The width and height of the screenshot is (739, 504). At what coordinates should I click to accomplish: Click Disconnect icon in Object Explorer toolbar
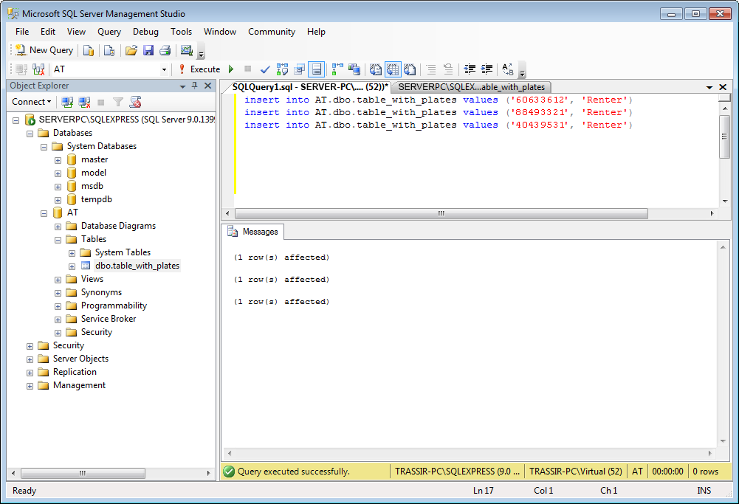(x=84, y=102)
